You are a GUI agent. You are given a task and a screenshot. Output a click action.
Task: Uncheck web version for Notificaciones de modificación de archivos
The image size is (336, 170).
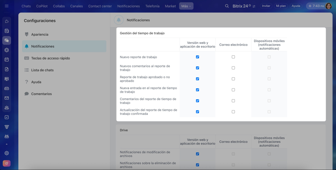coord(197,154)
